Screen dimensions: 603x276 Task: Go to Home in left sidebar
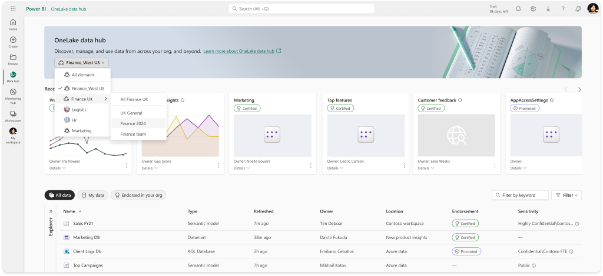point(13,25)
